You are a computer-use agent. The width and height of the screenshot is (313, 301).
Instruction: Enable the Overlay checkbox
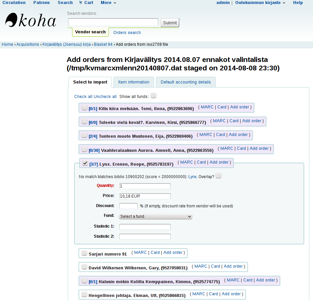coord(218,176)
